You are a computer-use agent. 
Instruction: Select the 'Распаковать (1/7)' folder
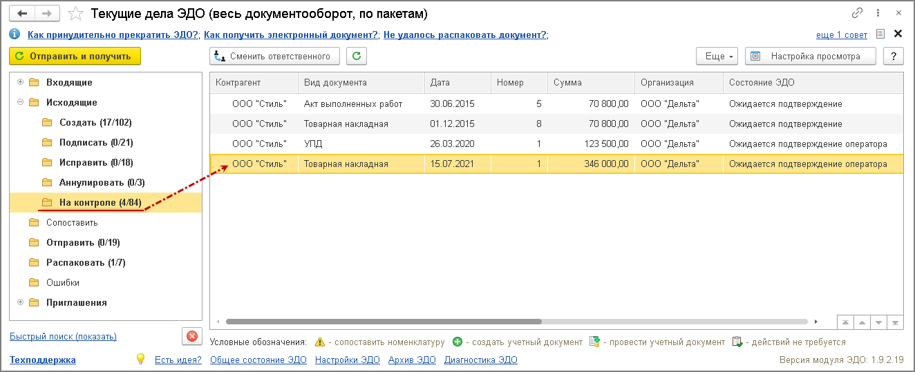click(x=106, y=263)
